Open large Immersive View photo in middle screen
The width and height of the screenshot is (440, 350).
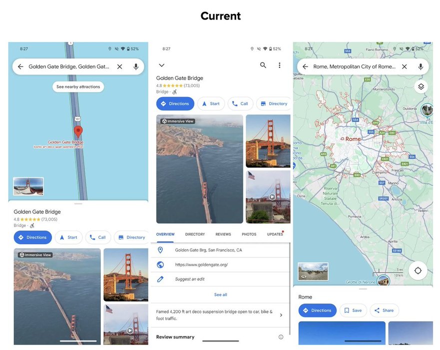click(199, 169)
